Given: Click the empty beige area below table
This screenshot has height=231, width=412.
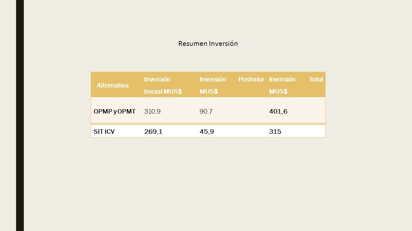Looking at the screenshot, I should click(x=208, y=183).
